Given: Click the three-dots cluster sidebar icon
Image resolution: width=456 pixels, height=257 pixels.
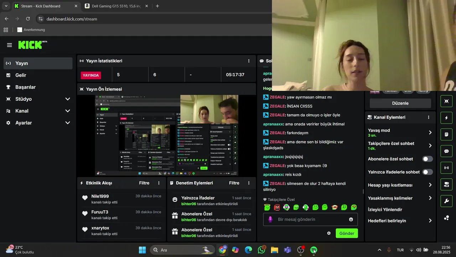Looking at the screenshot, I should tap(446, 218).
